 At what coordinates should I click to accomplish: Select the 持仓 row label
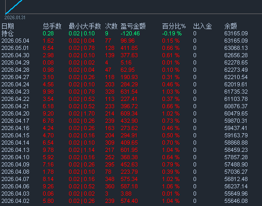pyautogui.click(x=7, y=33)
